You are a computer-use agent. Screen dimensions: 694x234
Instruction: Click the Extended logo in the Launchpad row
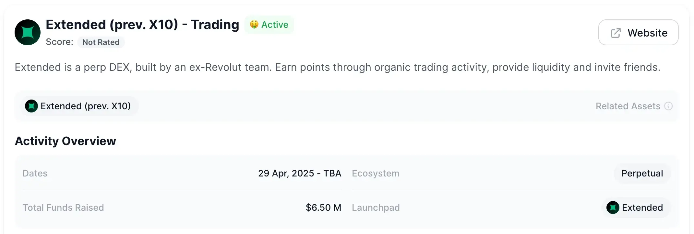pyautogui.click(x=613, y=207)
